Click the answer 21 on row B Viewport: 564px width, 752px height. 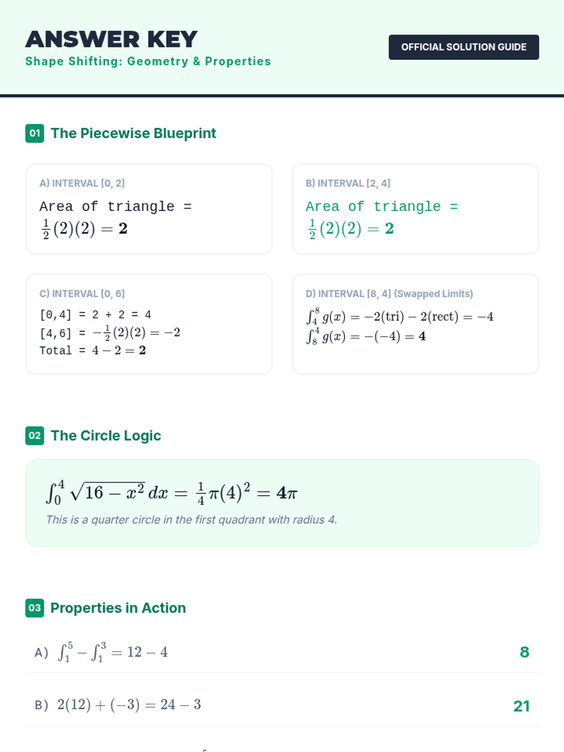point(521,706)
